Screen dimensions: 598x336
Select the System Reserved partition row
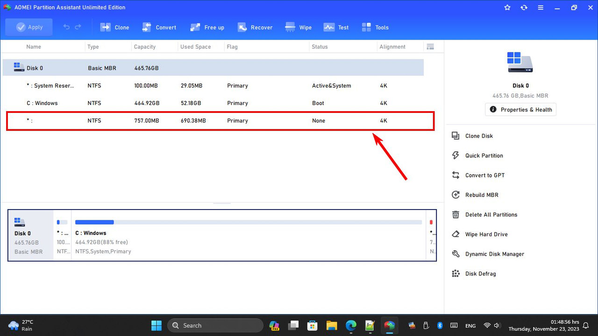[x=213, y=85]
